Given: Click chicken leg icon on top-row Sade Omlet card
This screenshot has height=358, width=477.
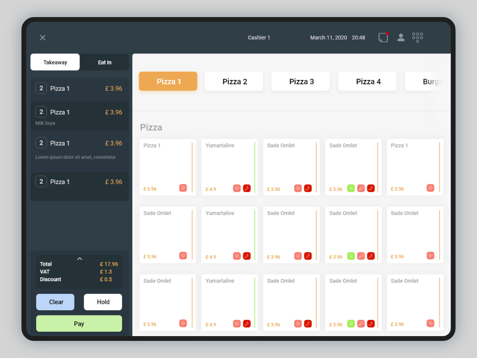Looking at the screenshot, I should pyautogui.click(x=361, y=188).
